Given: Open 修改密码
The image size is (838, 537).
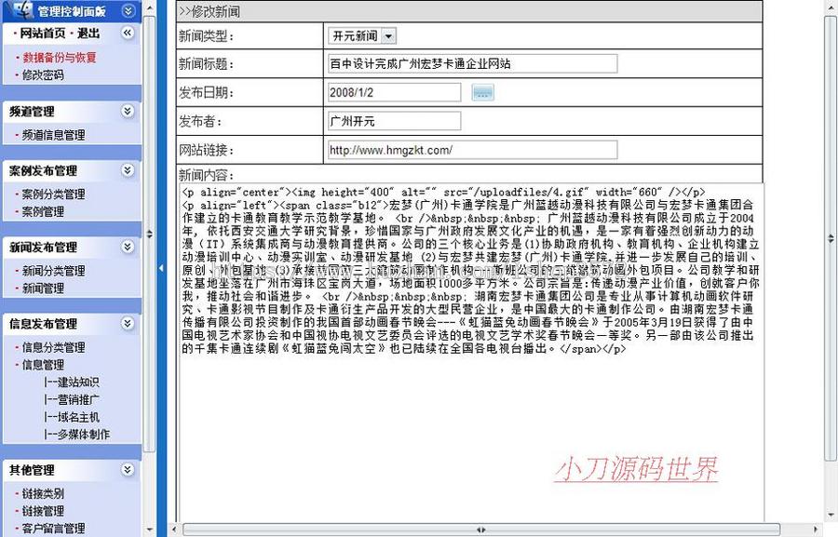Looking at the screenshot, I should click(43, 75).
